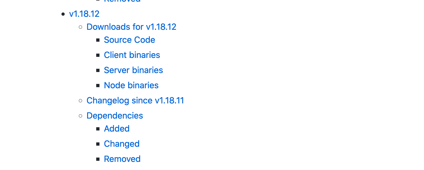Open the Added dependencies link
This screenshot has height=170, width=424.
click(x=117, y=129)
